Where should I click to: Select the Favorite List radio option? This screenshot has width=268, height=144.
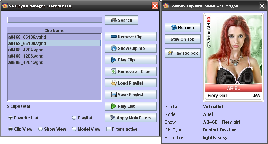(x=11, y=118)
